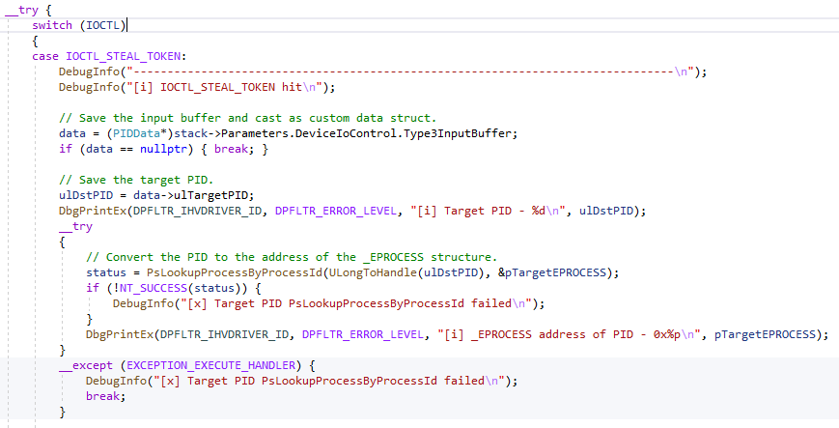Click nullptr in the if condition
Image resolution: width=839 pixels, height=428 pixels.
point(162,149)
